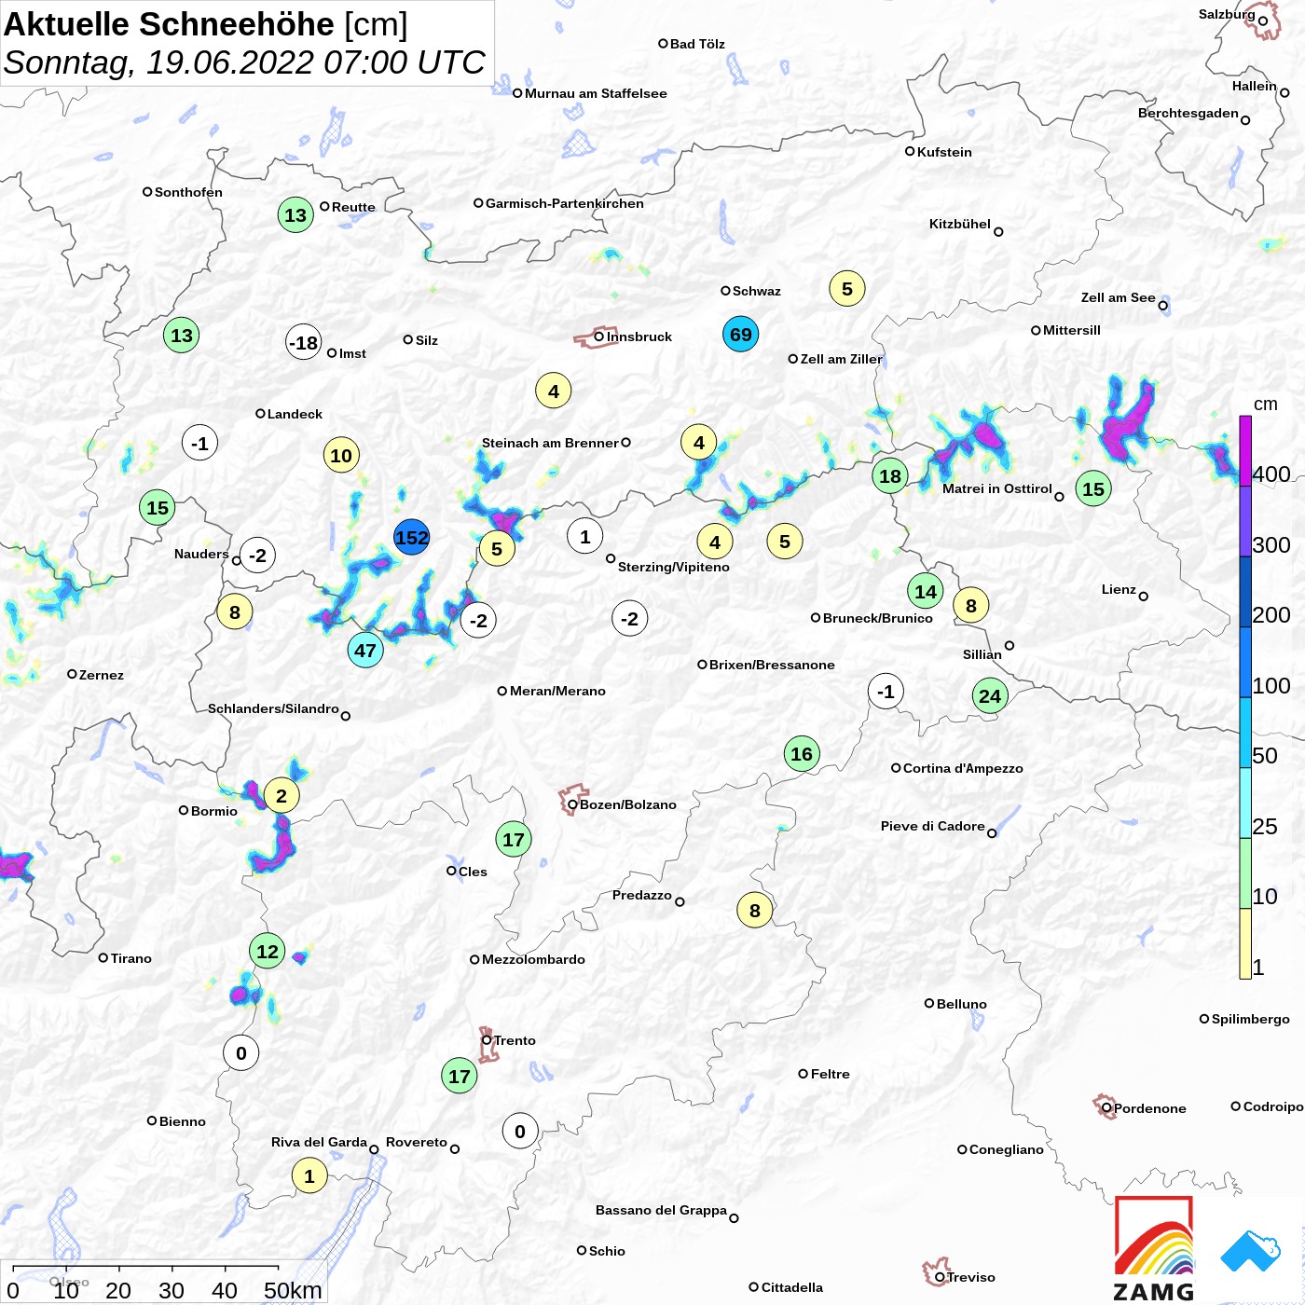Select the green 15 marker beside Matrei in Osttirol

click(x=1093, y=488)
